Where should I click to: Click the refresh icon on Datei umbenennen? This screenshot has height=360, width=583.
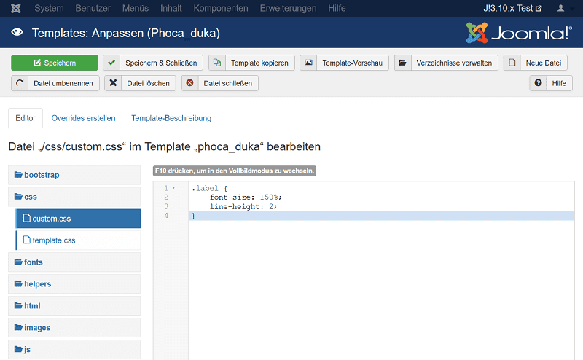(x=20, y=83)
